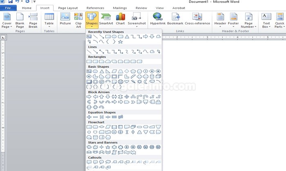286x171 pixels.
Task: Select the No Symbol basic shape
Action: [102, 82]
